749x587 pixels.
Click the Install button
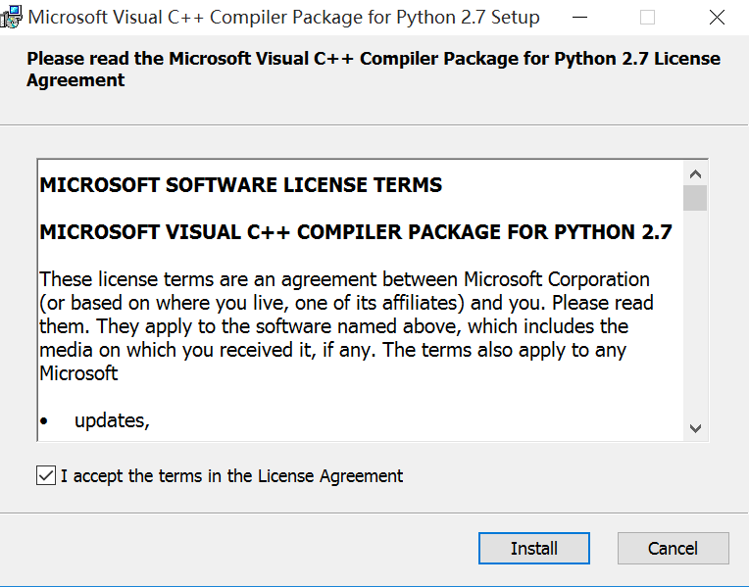click(x=534, y=549)
